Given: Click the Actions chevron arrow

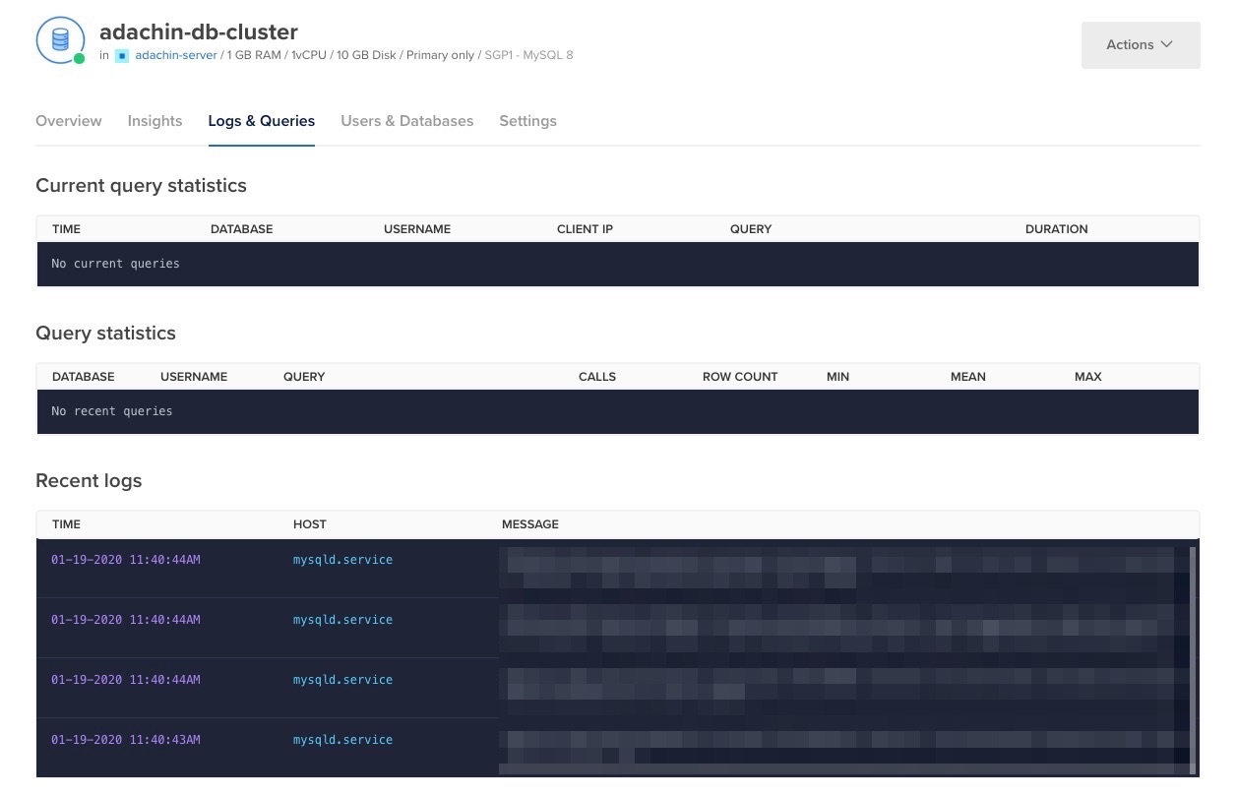Looking at the screenshot, I should coord(1167,44).
